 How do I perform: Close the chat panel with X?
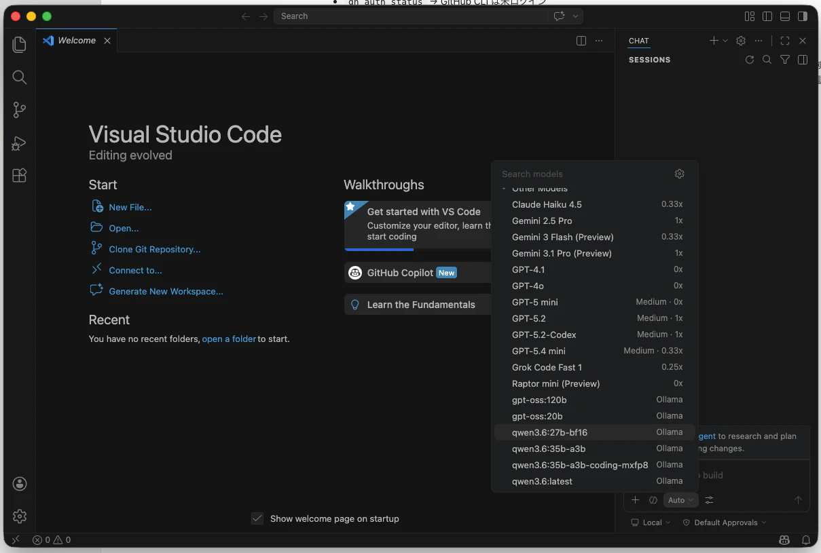point(803,41)
